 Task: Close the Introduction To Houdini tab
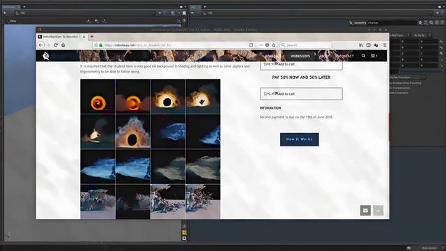[x=84, y=36]
